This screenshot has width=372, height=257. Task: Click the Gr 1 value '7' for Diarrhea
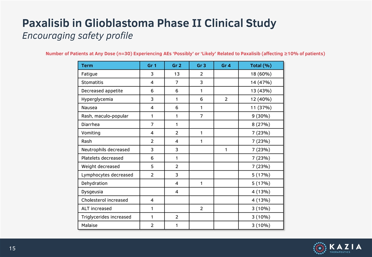pyautogui.click(x=152, y=124)
